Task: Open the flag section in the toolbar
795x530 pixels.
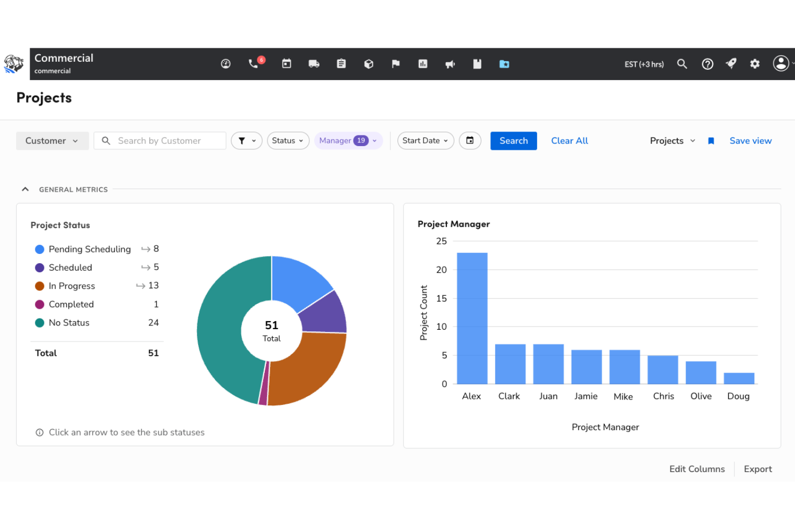Action: [396, 63]
